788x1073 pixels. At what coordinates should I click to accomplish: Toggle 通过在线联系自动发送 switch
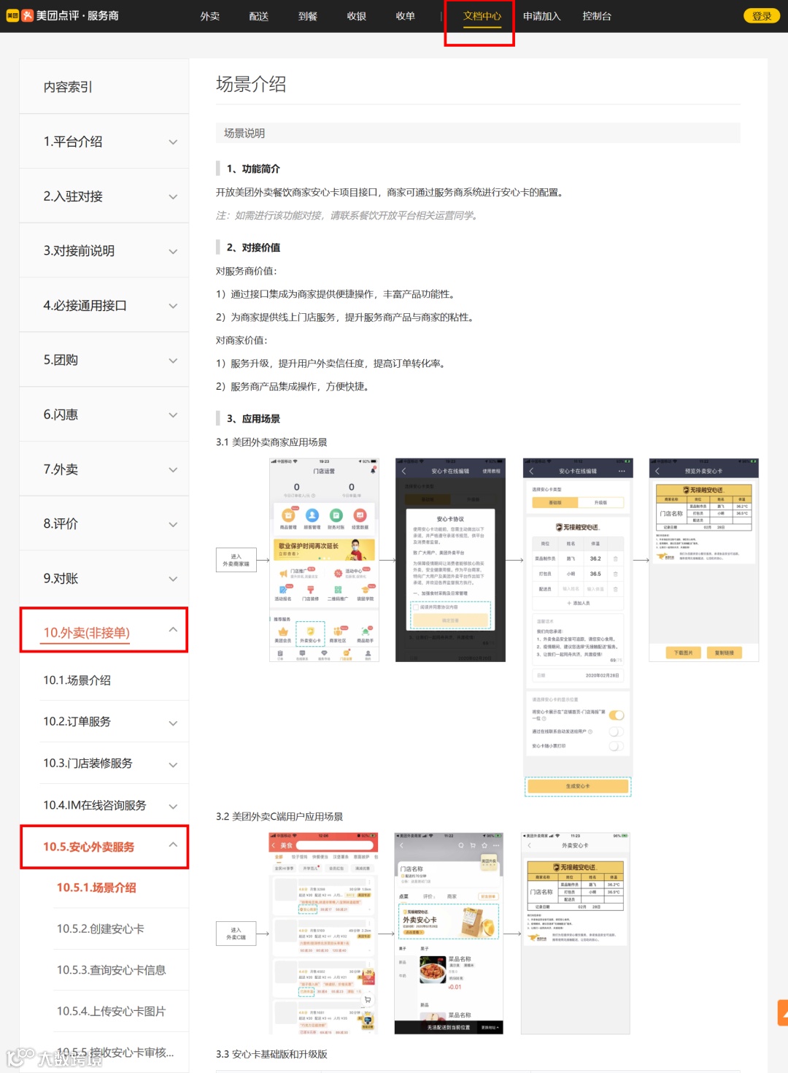[617, 731]
